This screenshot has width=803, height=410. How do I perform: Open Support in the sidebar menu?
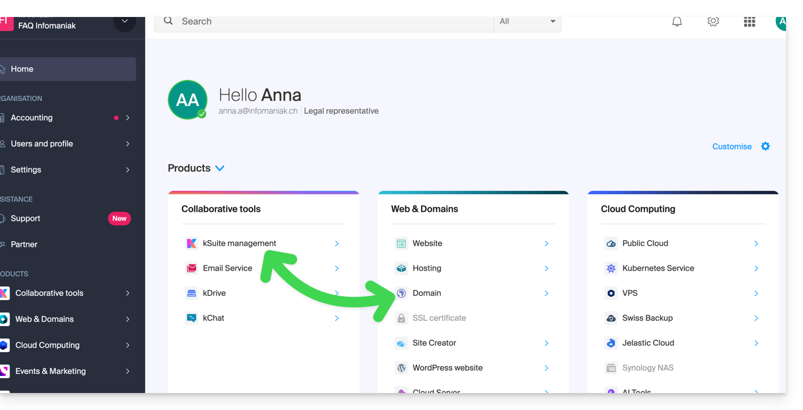pos(26,219)
